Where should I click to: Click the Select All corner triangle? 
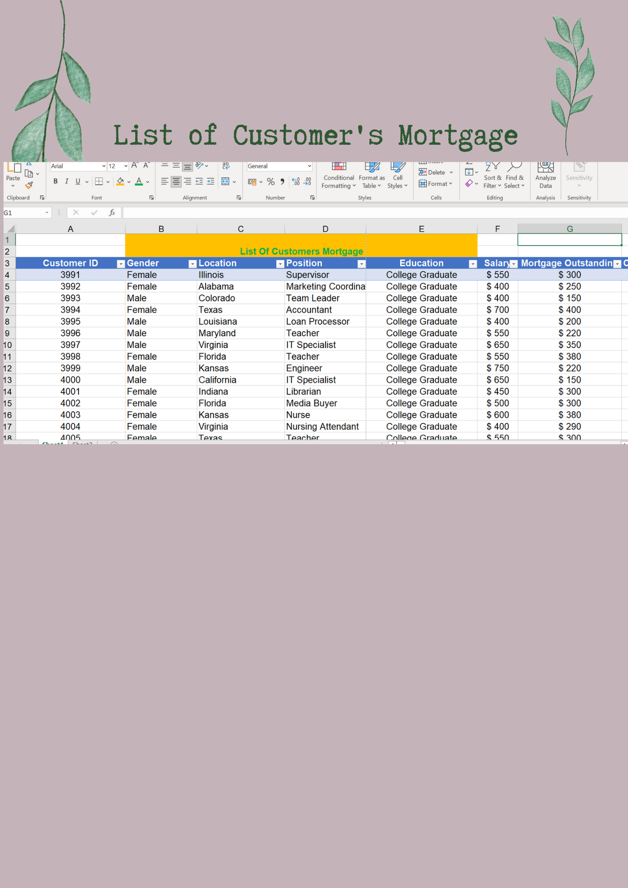point(10,229)
